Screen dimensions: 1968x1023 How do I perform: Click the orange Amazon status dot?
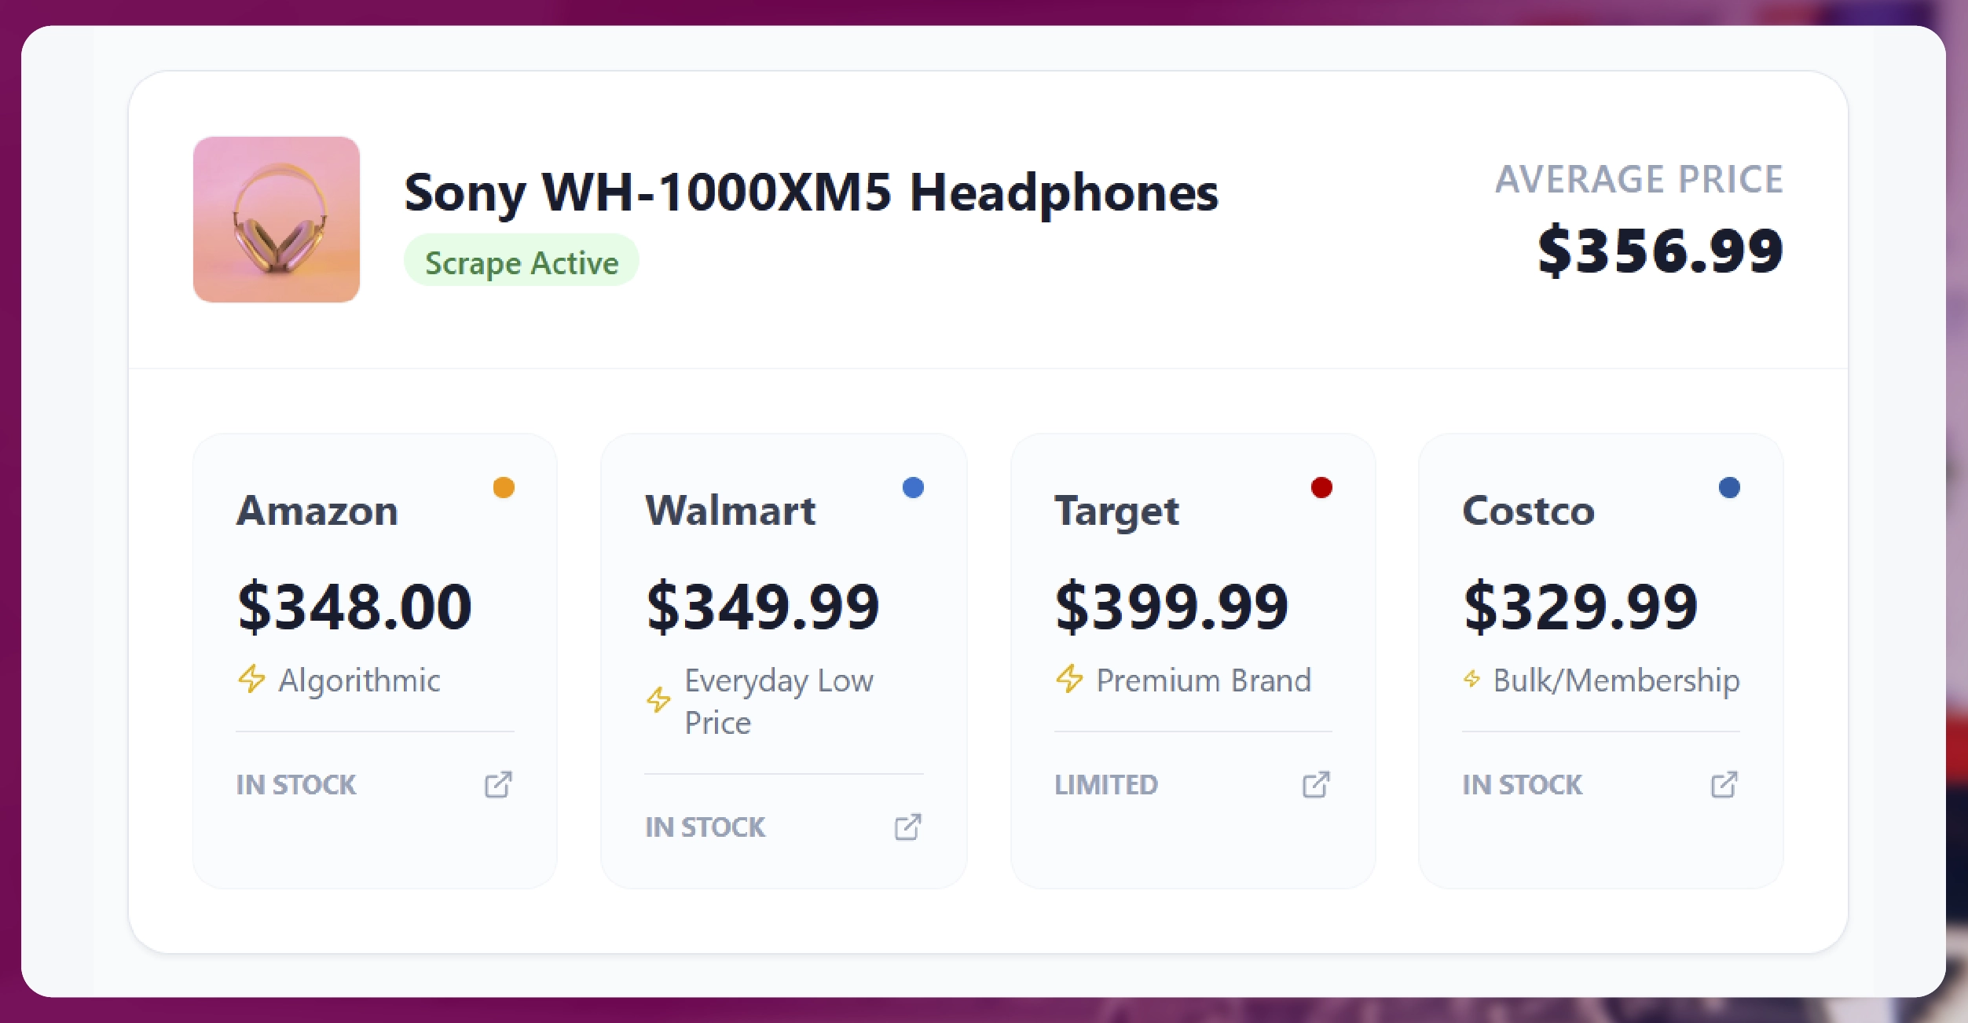tap(504, 488)
